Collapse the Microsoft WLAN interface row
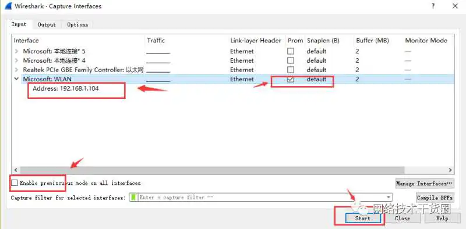The width and height of the screenshot is (466, 229). pyautogui.click(x=17, y=79)
